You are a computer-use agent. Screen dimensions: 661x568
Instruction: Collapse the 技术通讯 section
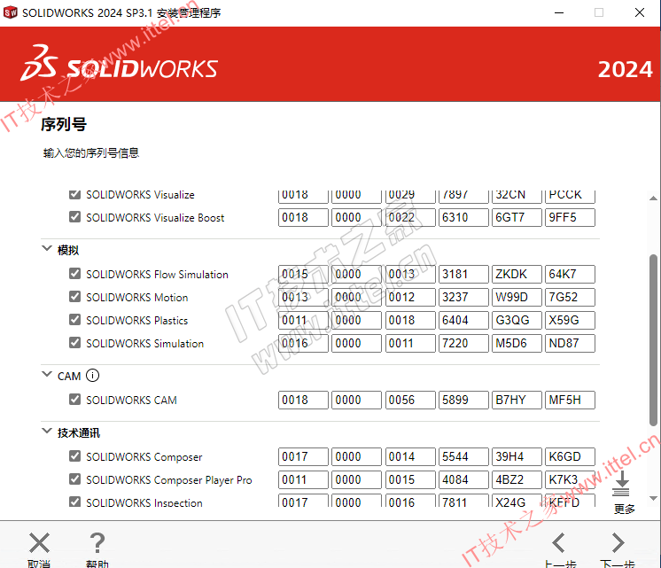click(47, 431)
